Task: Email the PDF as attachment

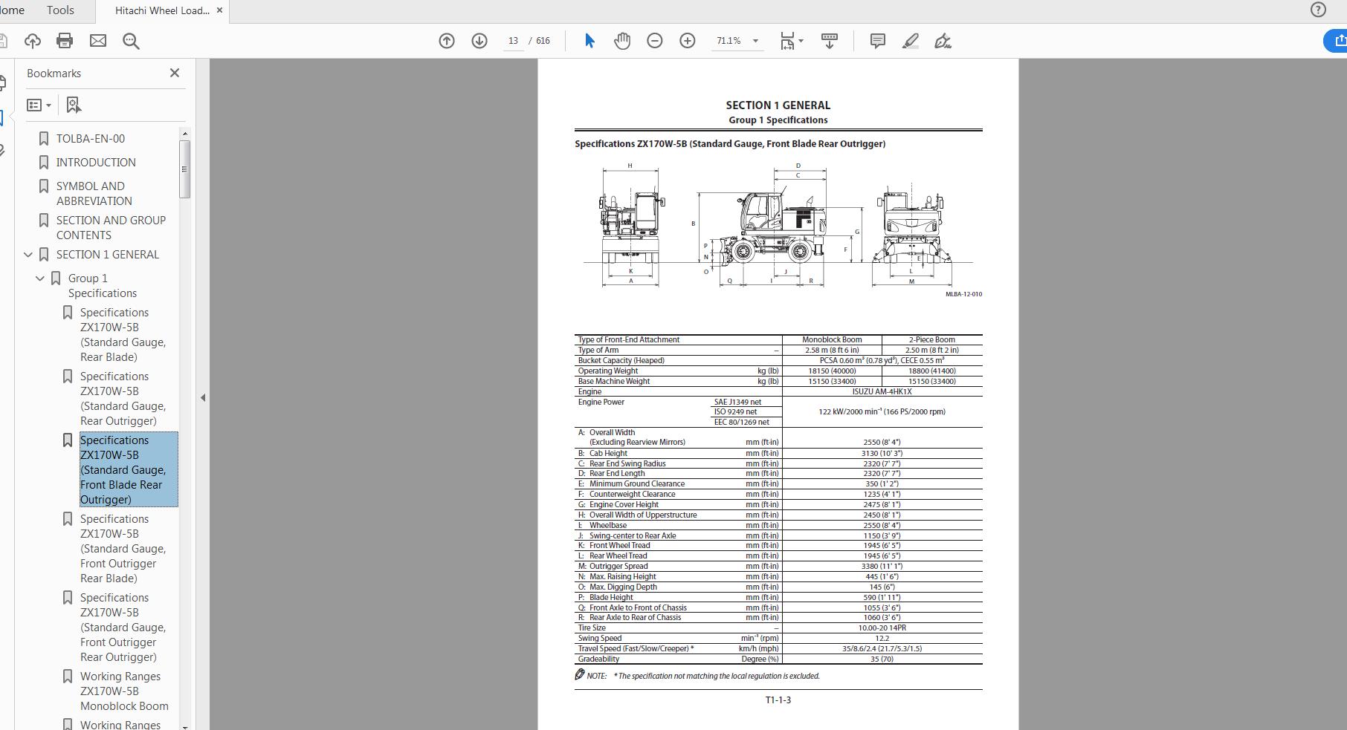Action: pos(97,41)
